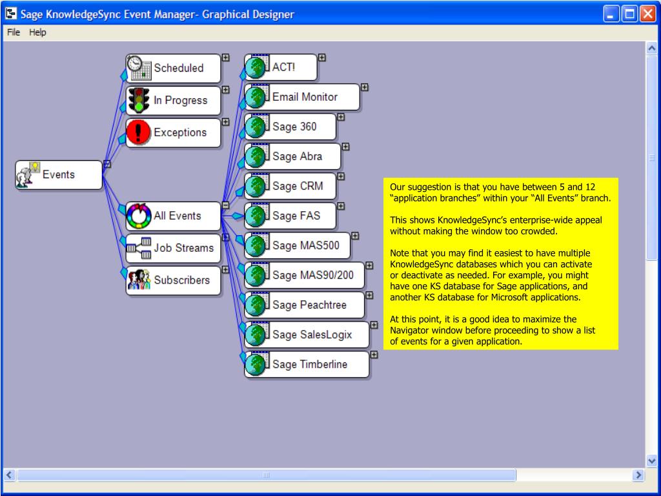
Task: Click the Sage Abra globe icon
Action: (257, 156)
